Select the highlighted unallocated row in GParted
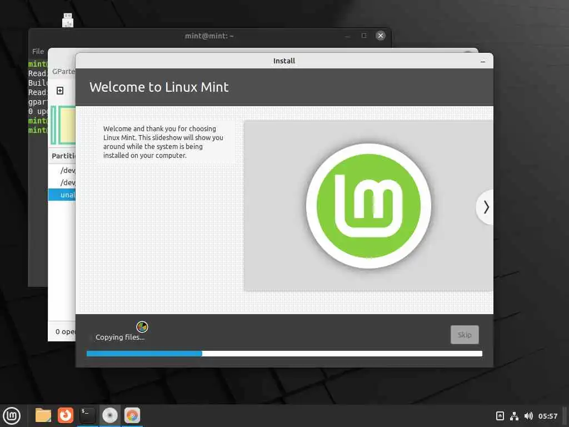 pos(62,195)
